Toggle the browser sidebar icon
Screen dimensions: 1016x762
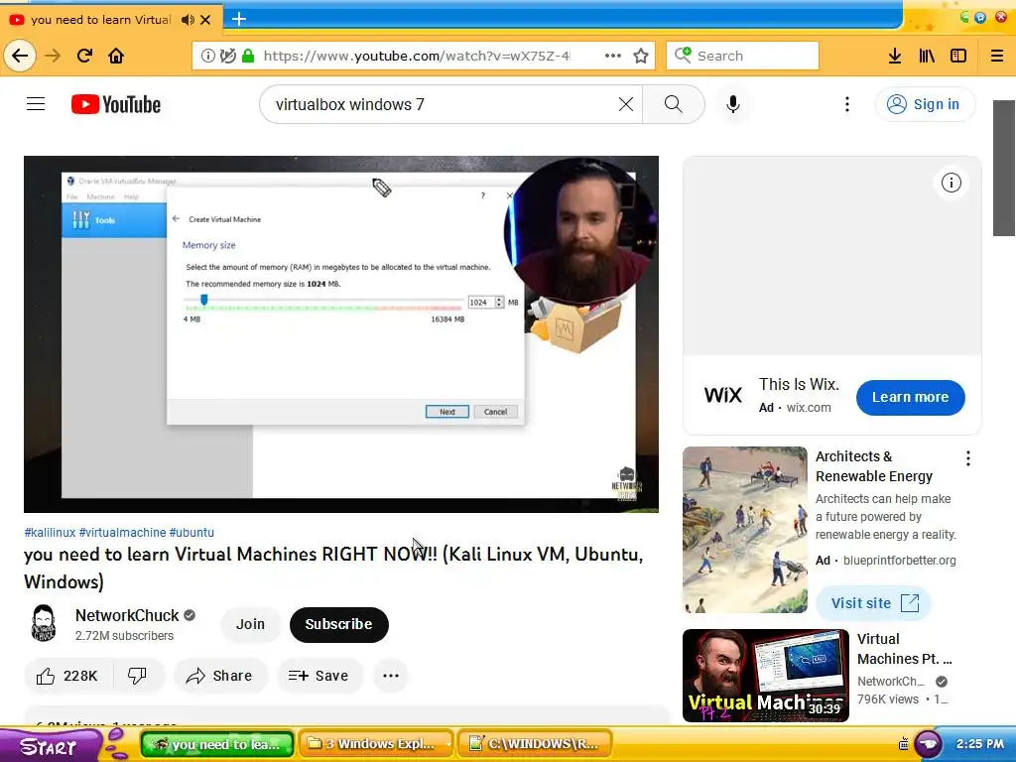point(958,56)
